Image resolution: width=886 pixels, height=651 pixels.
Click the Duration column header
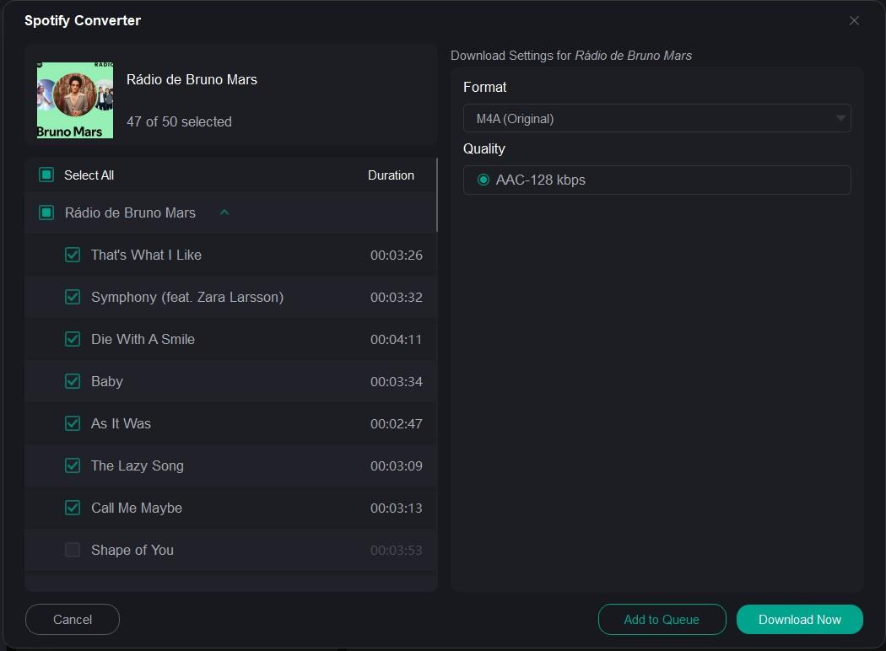pos(391,175)
